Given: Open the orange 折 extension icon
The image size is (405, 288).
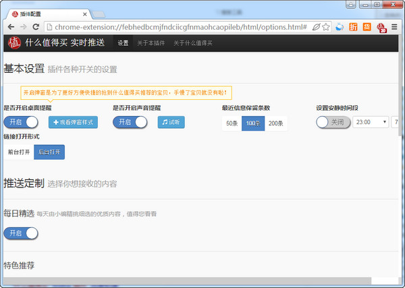Looking at the screenshot, I should (x=353, y=27).
